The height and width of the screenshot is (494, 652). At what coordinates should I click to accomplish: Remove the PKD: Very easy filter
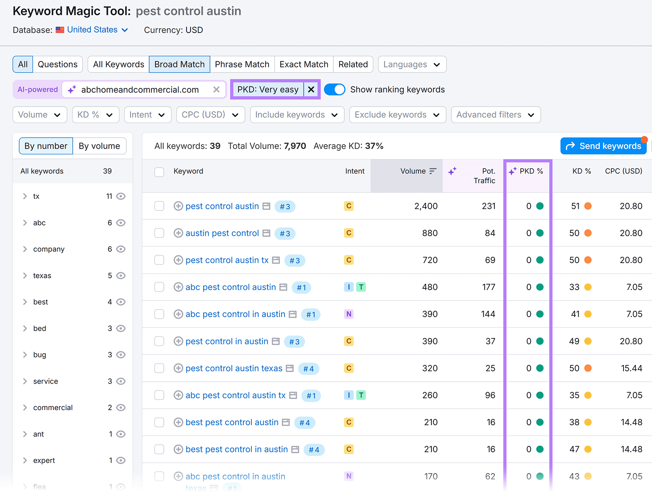[311, 89]
